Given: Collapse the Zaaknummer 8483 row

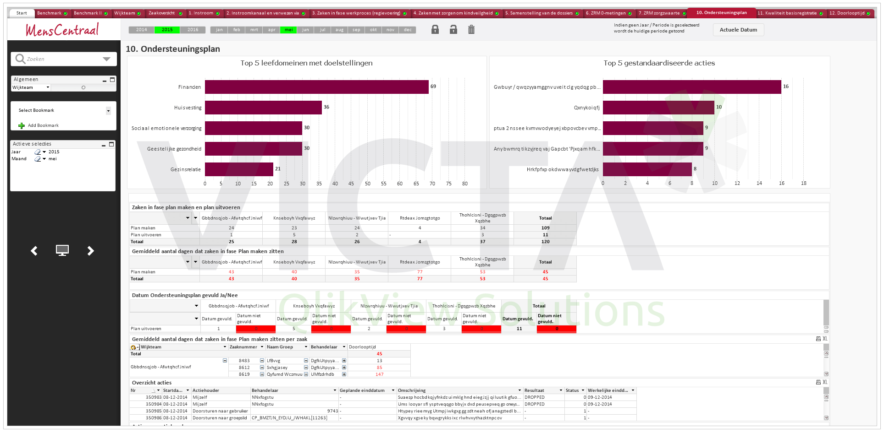Looking at the screenshot, I should (x=262, y=361).
